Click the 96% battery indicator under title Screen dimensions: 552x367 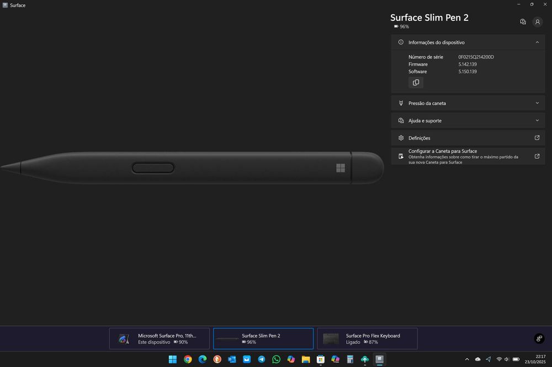[x=401, y=26]
